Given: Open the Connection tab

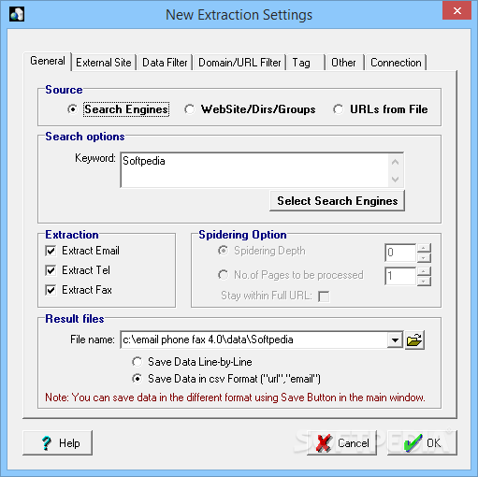Looking at the screenshot, I should point(396,63).
